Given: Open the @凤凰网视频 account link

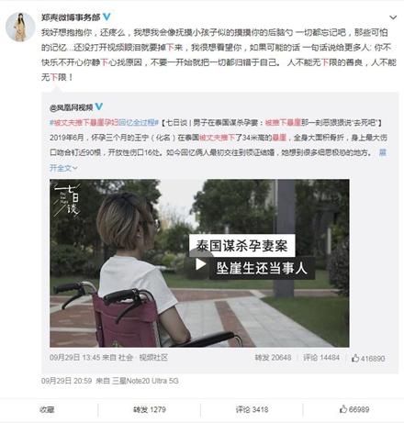Looking at the screenshot, I should (71, 107).
